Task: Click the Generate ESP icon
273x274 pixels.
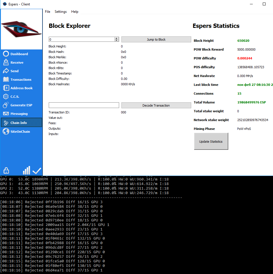Action: (6, 105)
